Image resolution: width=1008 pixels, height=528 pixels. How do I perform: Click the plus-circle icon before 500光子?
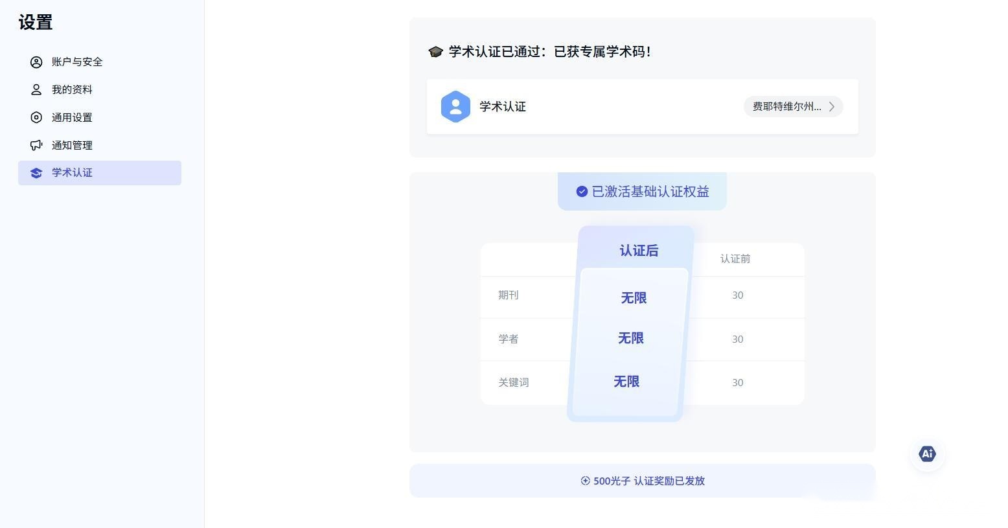point(586,481)
